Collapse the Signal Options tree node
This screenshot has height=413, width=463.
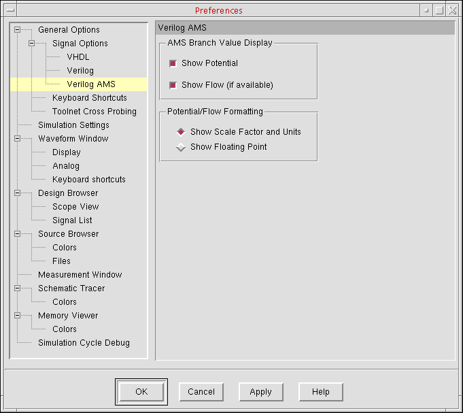[x=31, y=44]
